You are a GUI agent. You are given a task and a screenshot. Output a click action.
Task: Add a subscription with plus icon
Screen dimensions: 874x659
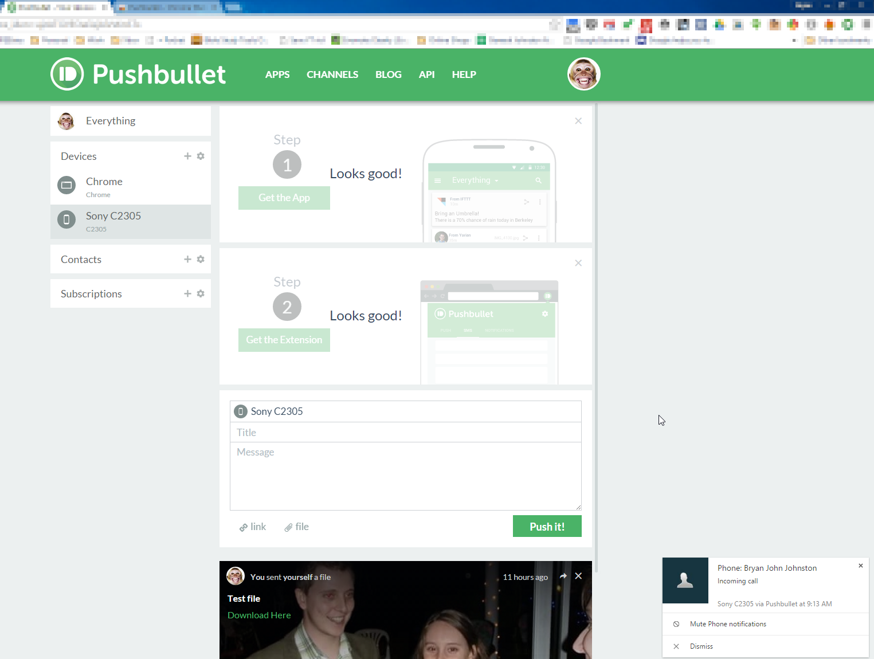[187, 293]
